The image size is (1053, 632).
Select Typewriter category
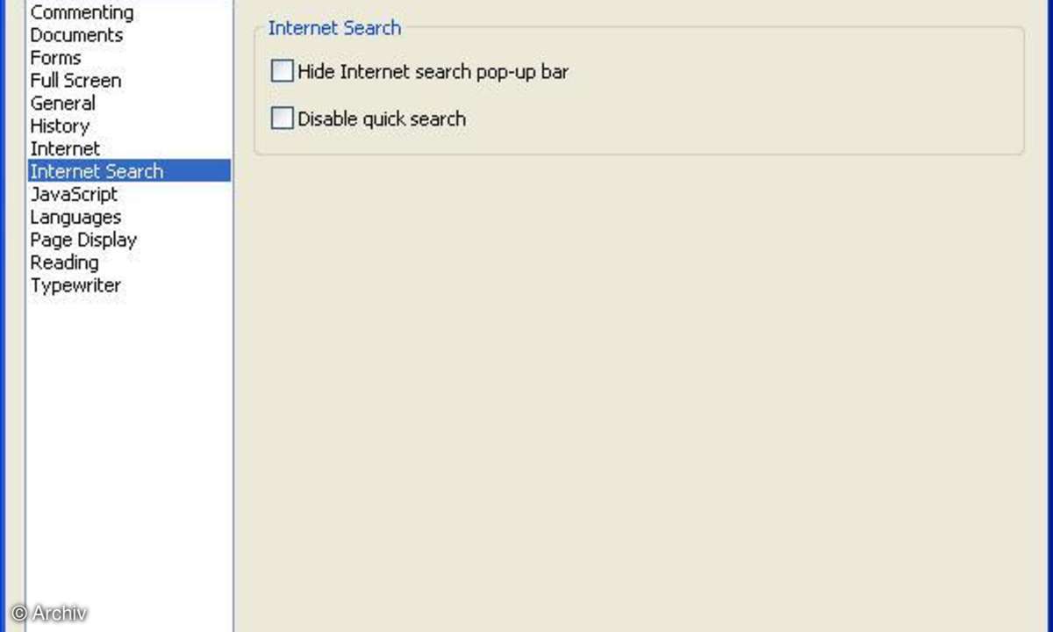point(75,285)
